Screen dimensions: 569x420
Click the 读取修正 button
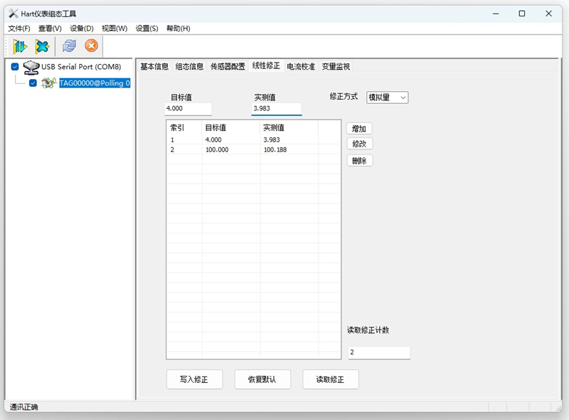click(330, 379)
